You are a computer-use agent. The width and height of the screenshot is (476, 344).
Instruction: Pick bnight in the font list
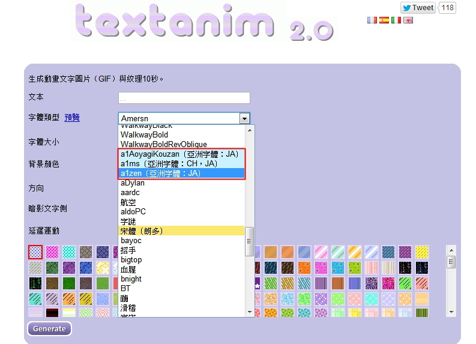click(x=181, y=279)
